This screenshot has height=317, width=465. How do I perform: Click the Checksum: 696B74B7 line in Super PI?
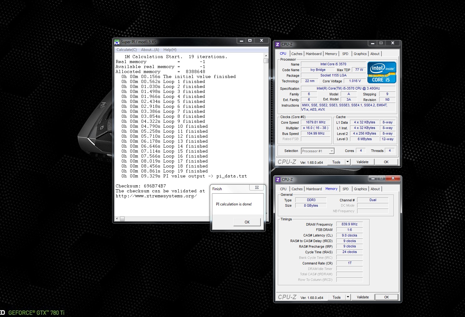pos(141,186)
